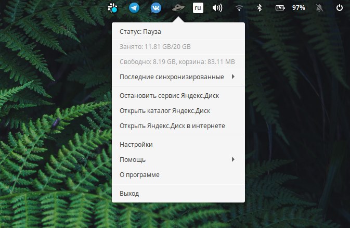This screenshot has height=228, width=350.
Task: Expand arrow beside Последние синхронизированные
Action: coord(233,77)
